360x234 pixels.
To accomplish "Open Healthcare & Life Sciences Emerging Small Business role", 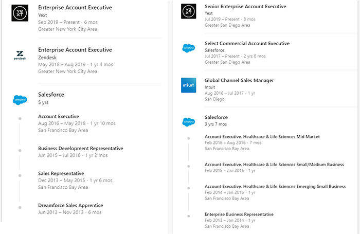I will (275, 186).
